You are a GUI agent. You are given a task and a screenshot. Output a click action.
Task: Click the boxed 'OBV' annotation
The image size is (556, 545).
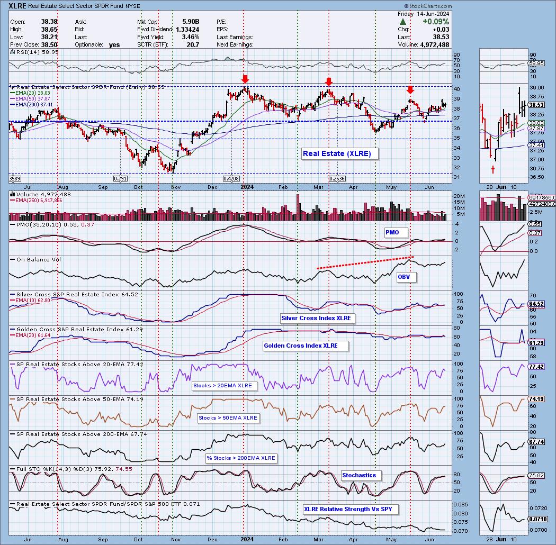point(406,277)
